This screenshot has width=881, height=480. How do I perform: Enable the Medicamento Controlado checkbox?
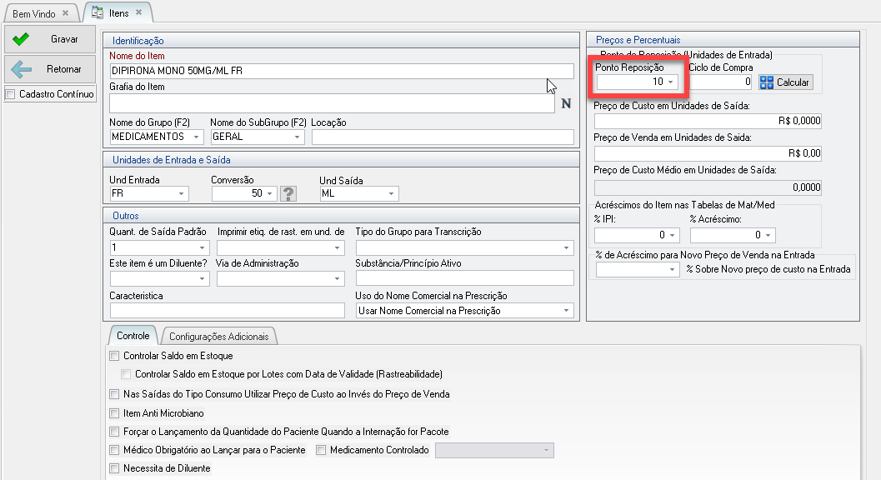tap(322, 450)
